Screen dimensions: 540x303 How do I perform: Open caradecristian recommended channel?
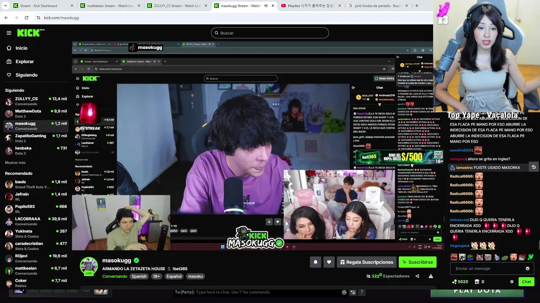(x=36, y=246)
